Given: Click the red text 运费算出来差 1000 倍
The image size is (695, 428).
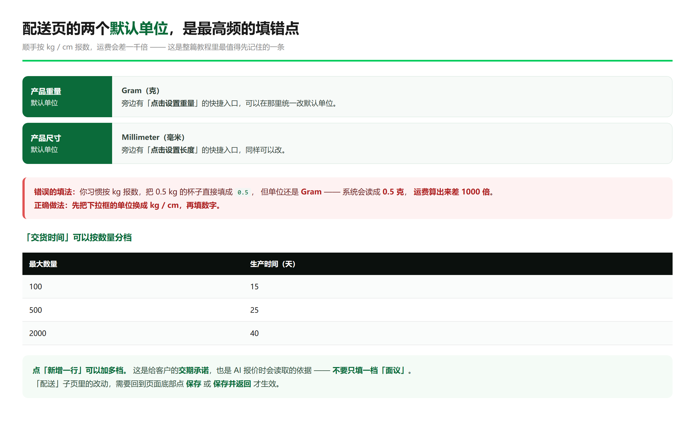Looking at the screenshot, I should [452, 192].
